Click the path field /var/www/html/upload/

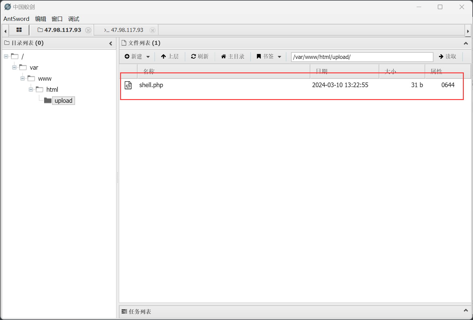(x=362, y=57)
